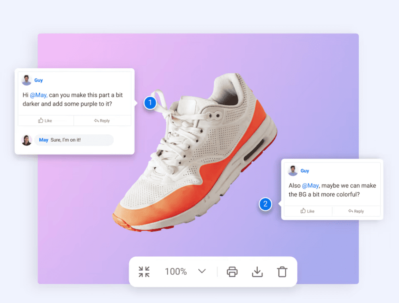Expand the zoom level dropdown chevron
This screenshot has height=303, width=399.
202,271
